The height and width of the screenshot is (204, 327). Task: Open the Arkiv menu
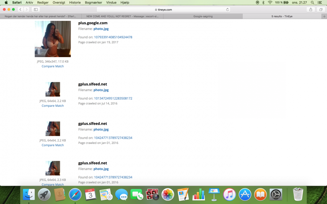29,3
